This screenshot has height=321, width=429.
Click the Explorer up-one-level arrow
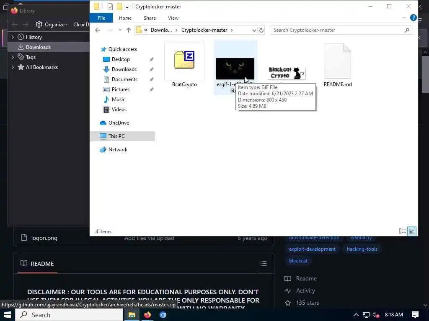pos(129,30)
